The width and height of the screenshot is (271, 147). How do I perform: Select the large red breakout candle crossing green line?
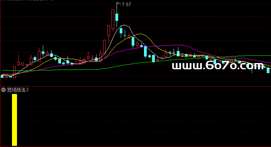(x=15, y=72)
